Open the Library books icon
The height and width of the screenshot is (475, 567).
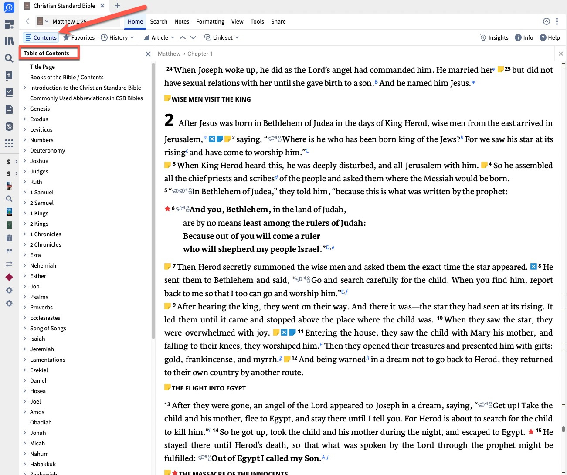click(9, 41)
